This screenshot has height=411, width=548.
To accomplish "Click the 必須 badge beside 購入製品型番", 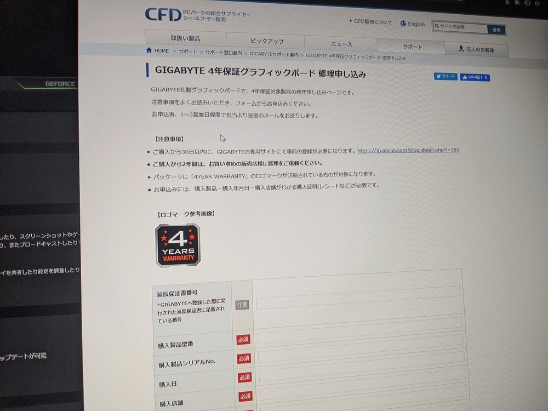I will click(x=243, y=339).
